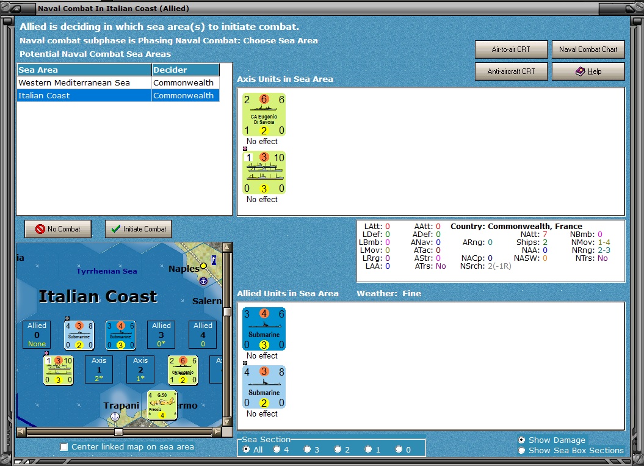Click the map scroll left arrow

21,431
